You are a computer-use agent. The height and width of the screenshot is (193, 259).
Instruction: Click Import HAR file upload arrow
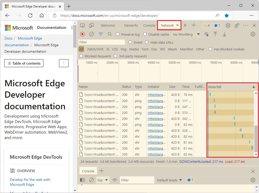215,34
